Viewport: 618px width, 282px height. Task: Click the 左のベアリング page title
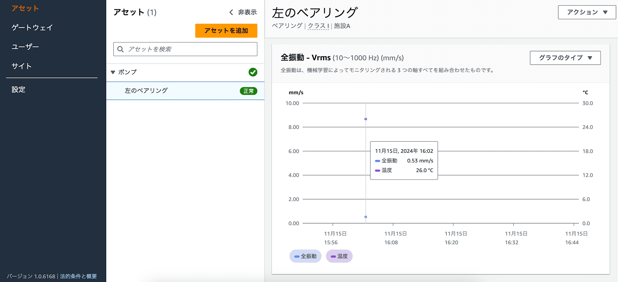pos(315,13)
